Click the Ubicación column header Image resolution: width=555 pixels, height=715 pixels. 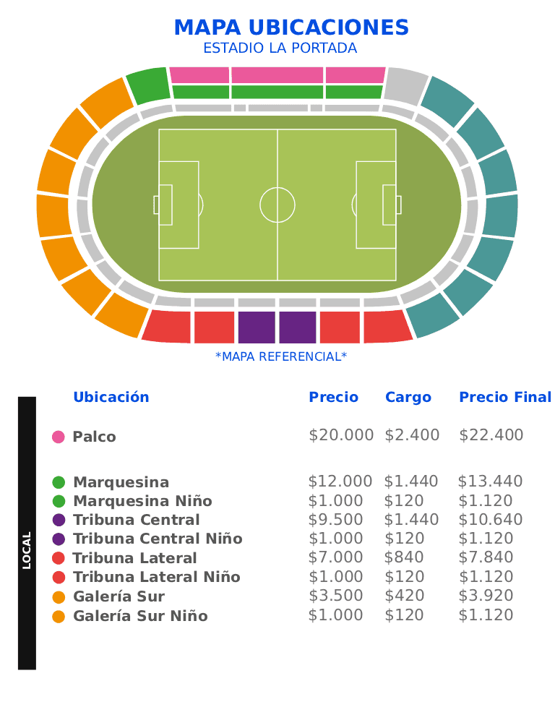pos(111,397)
